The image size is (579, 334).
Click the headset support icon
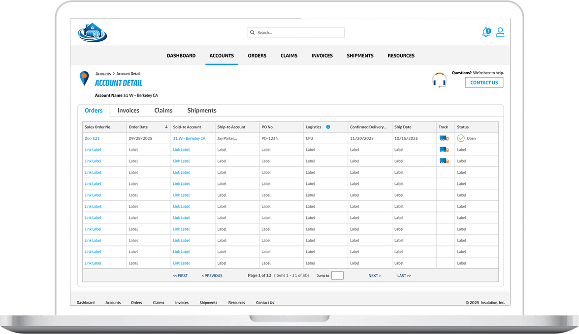439,80
